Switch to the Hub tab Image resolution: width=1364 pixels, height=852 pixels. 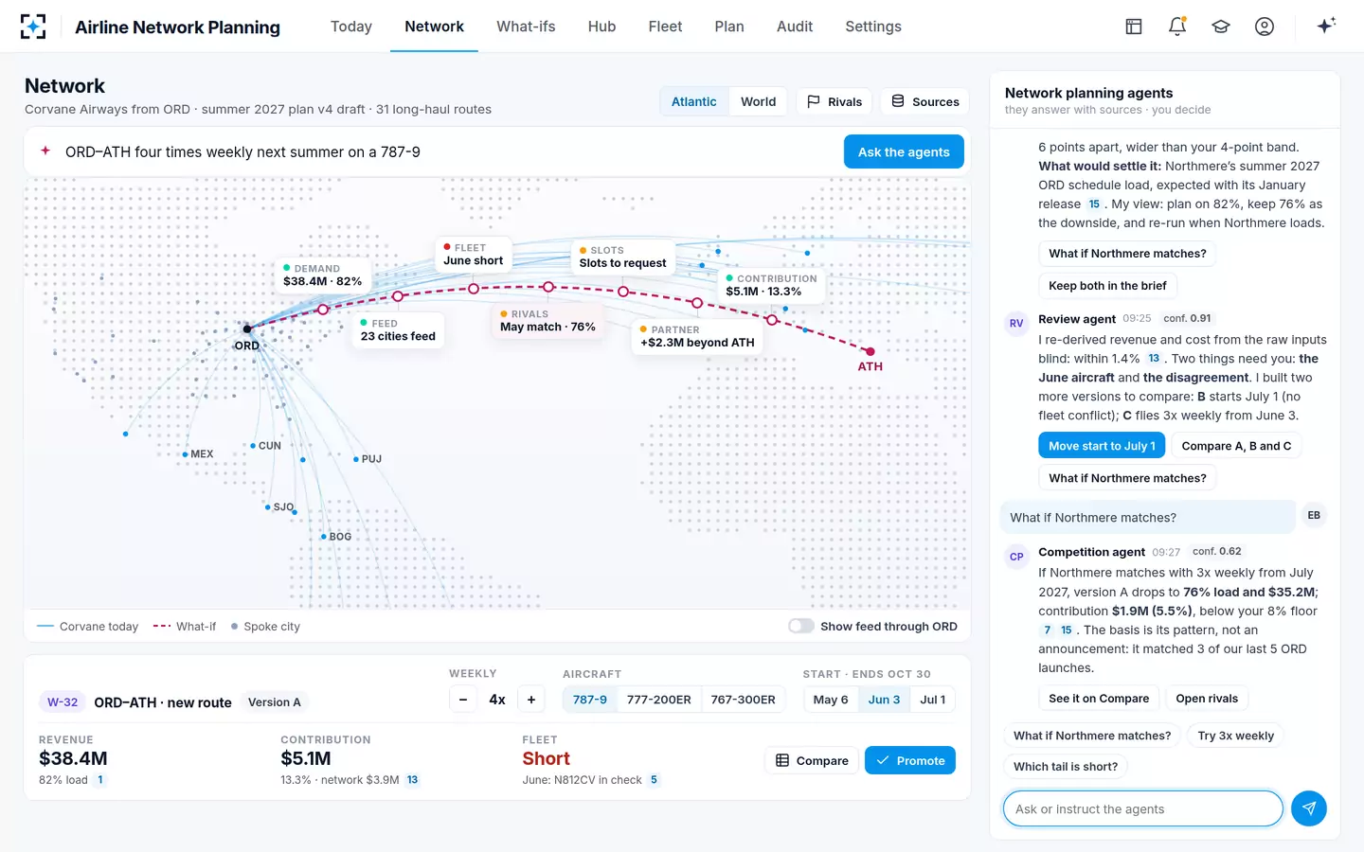point(601,27)
